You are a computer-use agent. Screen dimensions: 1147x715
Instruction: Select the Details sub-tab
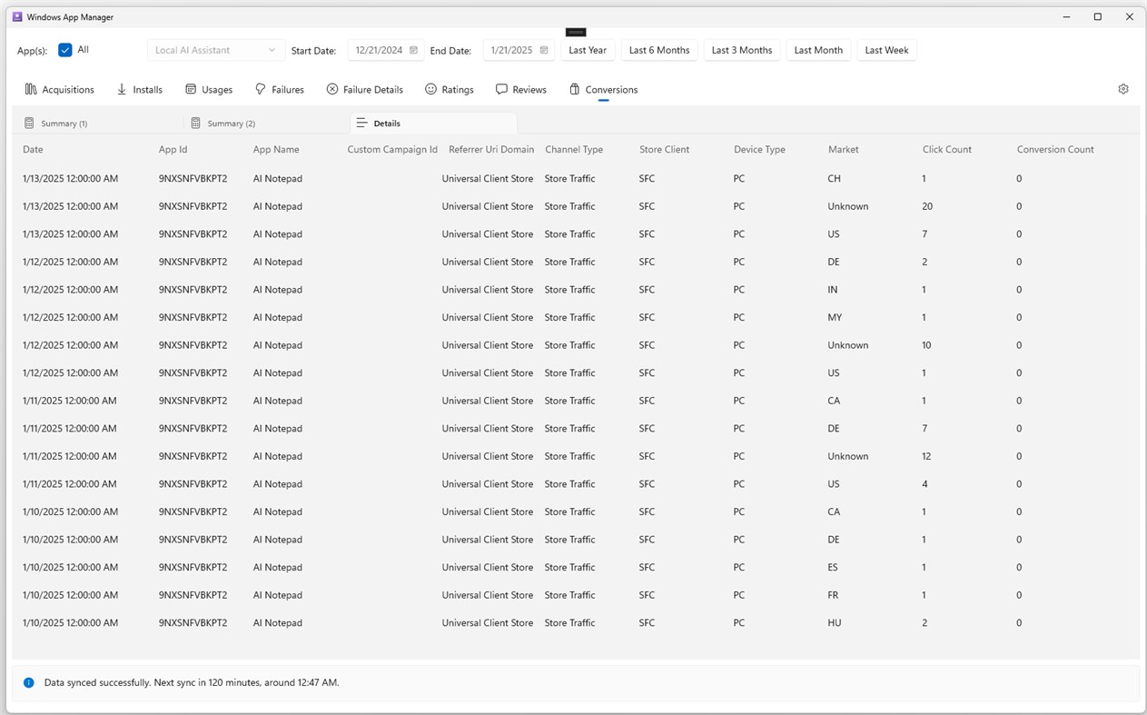coord(433,123)
